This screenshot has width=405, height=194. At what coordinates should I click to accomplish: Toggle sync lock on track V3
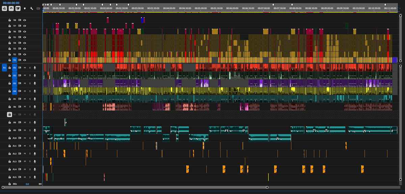pyautogui.click(x=20, y=48)
